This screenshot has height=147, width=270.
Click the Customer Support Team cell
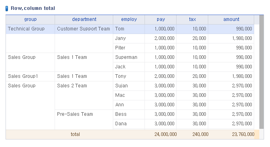(84, 29)
